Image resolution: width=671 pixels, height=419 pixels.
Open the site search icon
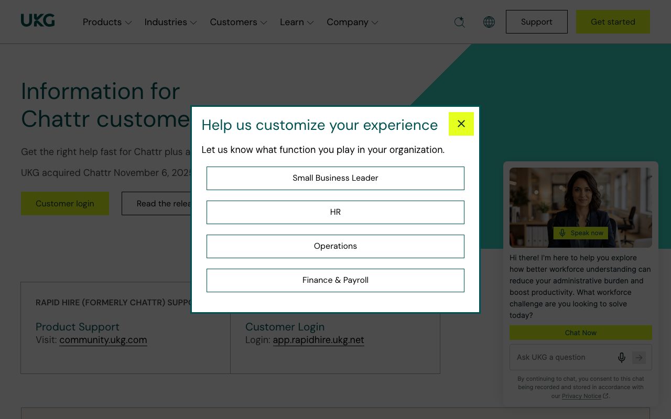[x=460, y=22]
